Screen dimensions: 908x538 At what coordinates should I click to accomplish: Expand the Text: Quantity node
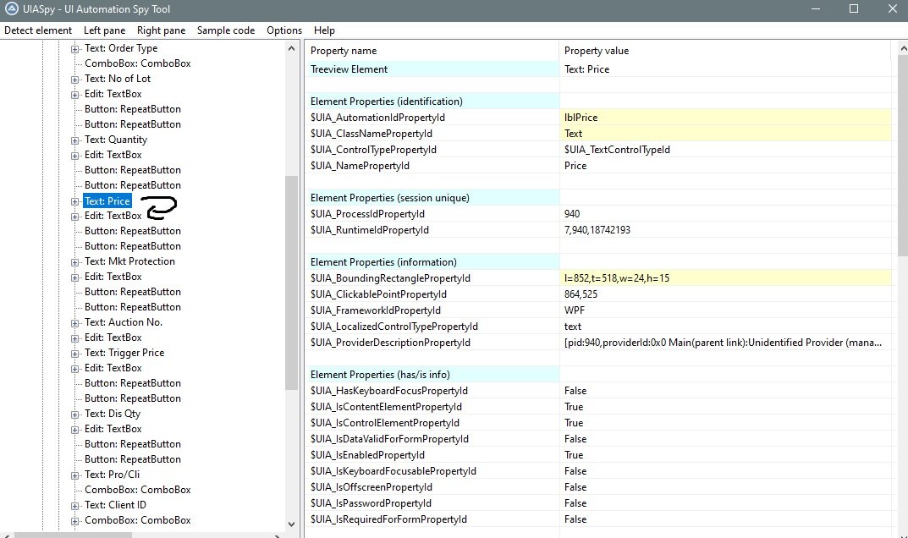[x=74, y=140]
